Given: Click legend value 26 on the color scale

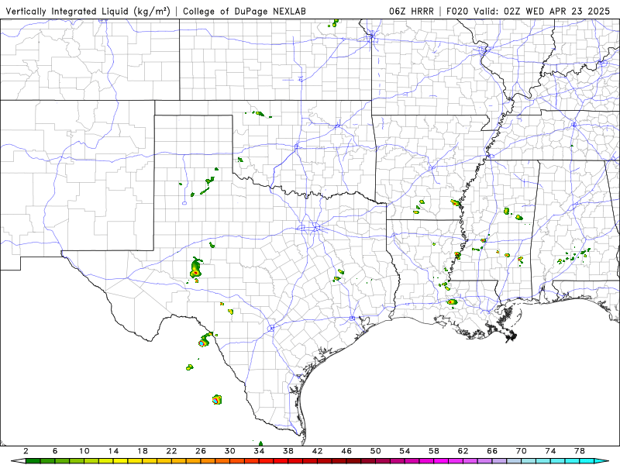Looking at the screenshot, I should 201,451.
